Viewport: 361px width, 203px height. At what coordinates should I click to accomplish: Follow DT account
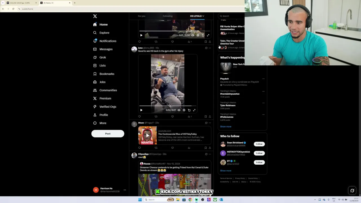coord(259,162)
